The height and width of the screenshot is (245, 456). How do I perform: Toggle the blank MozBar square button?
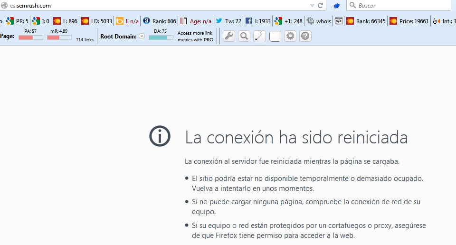pyautogui.click(x=275, y=36)
